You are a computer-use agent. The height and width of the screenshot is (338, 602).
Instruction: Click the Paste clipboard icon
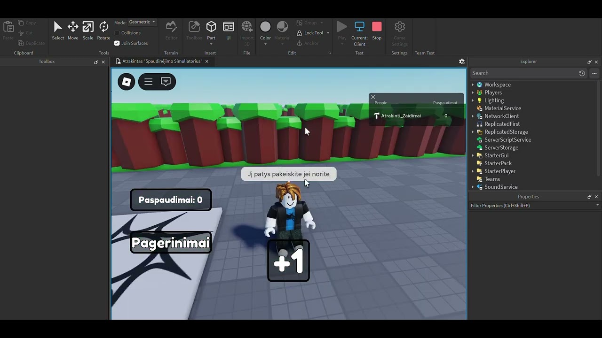tap(8, 30)
